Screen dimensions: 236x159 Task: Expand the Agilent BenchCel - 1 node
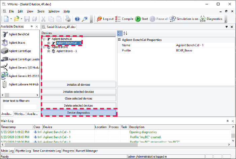pos(48,43)
